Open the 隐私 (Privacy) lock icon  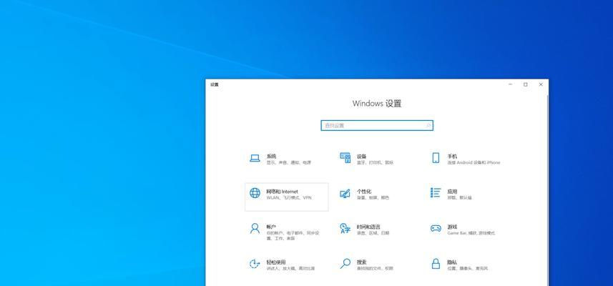coord(436,264)
